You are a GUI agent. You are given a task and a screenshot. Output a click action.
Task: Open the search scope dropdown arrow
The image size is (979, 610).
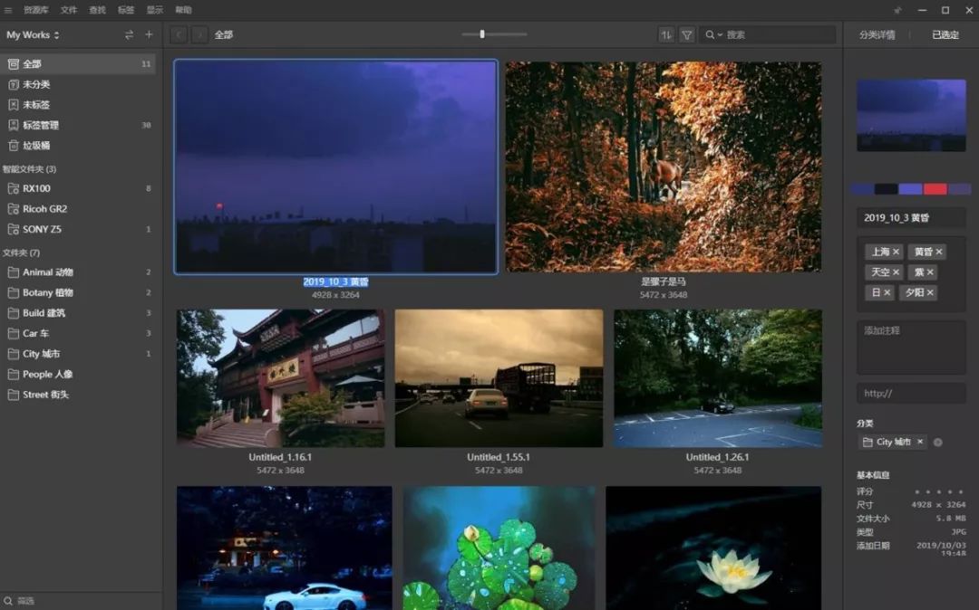coord(721,35)
